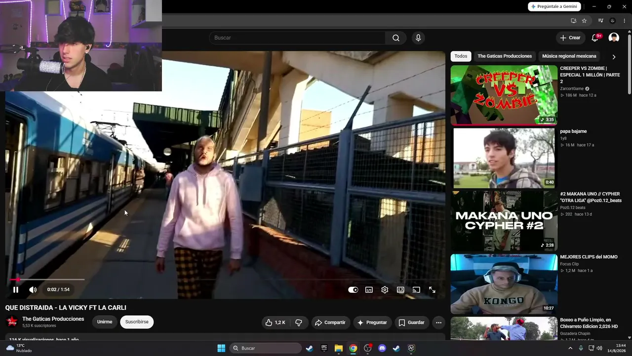The height and width of the screenshot is (356, 632).
Task: Click the taskbar Buscar search box
Action: 266,348
